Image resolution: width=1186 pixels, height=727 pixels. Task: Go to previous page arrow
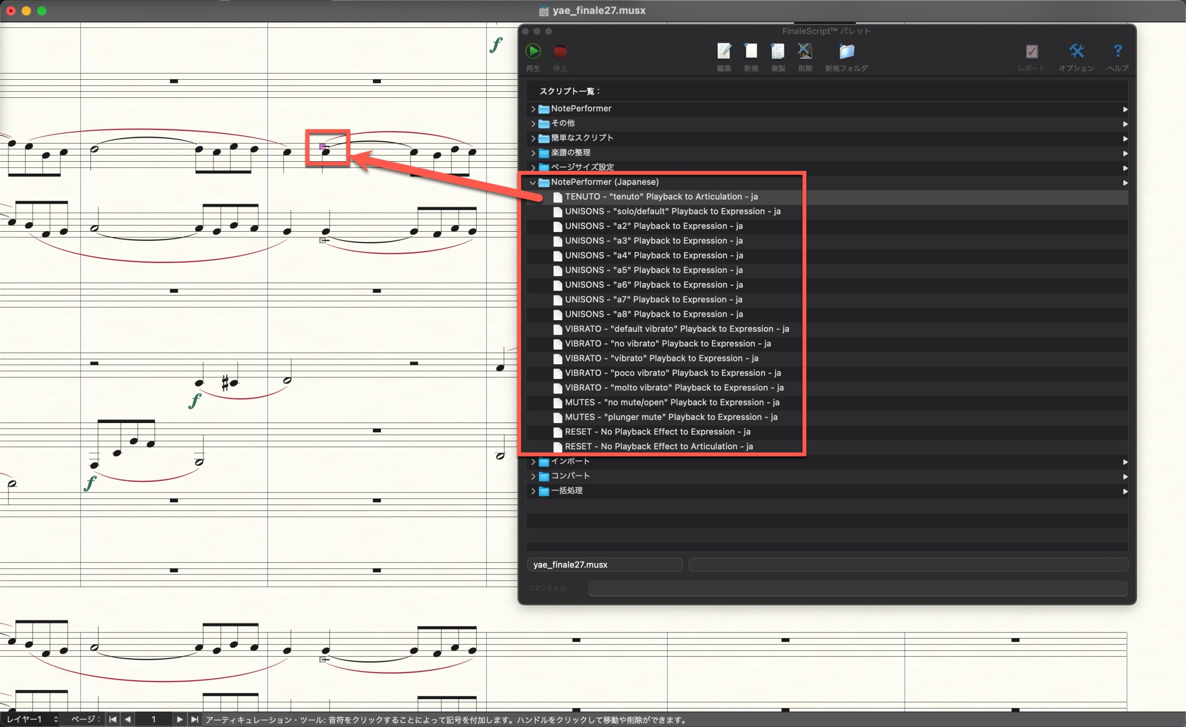[127, 719]
